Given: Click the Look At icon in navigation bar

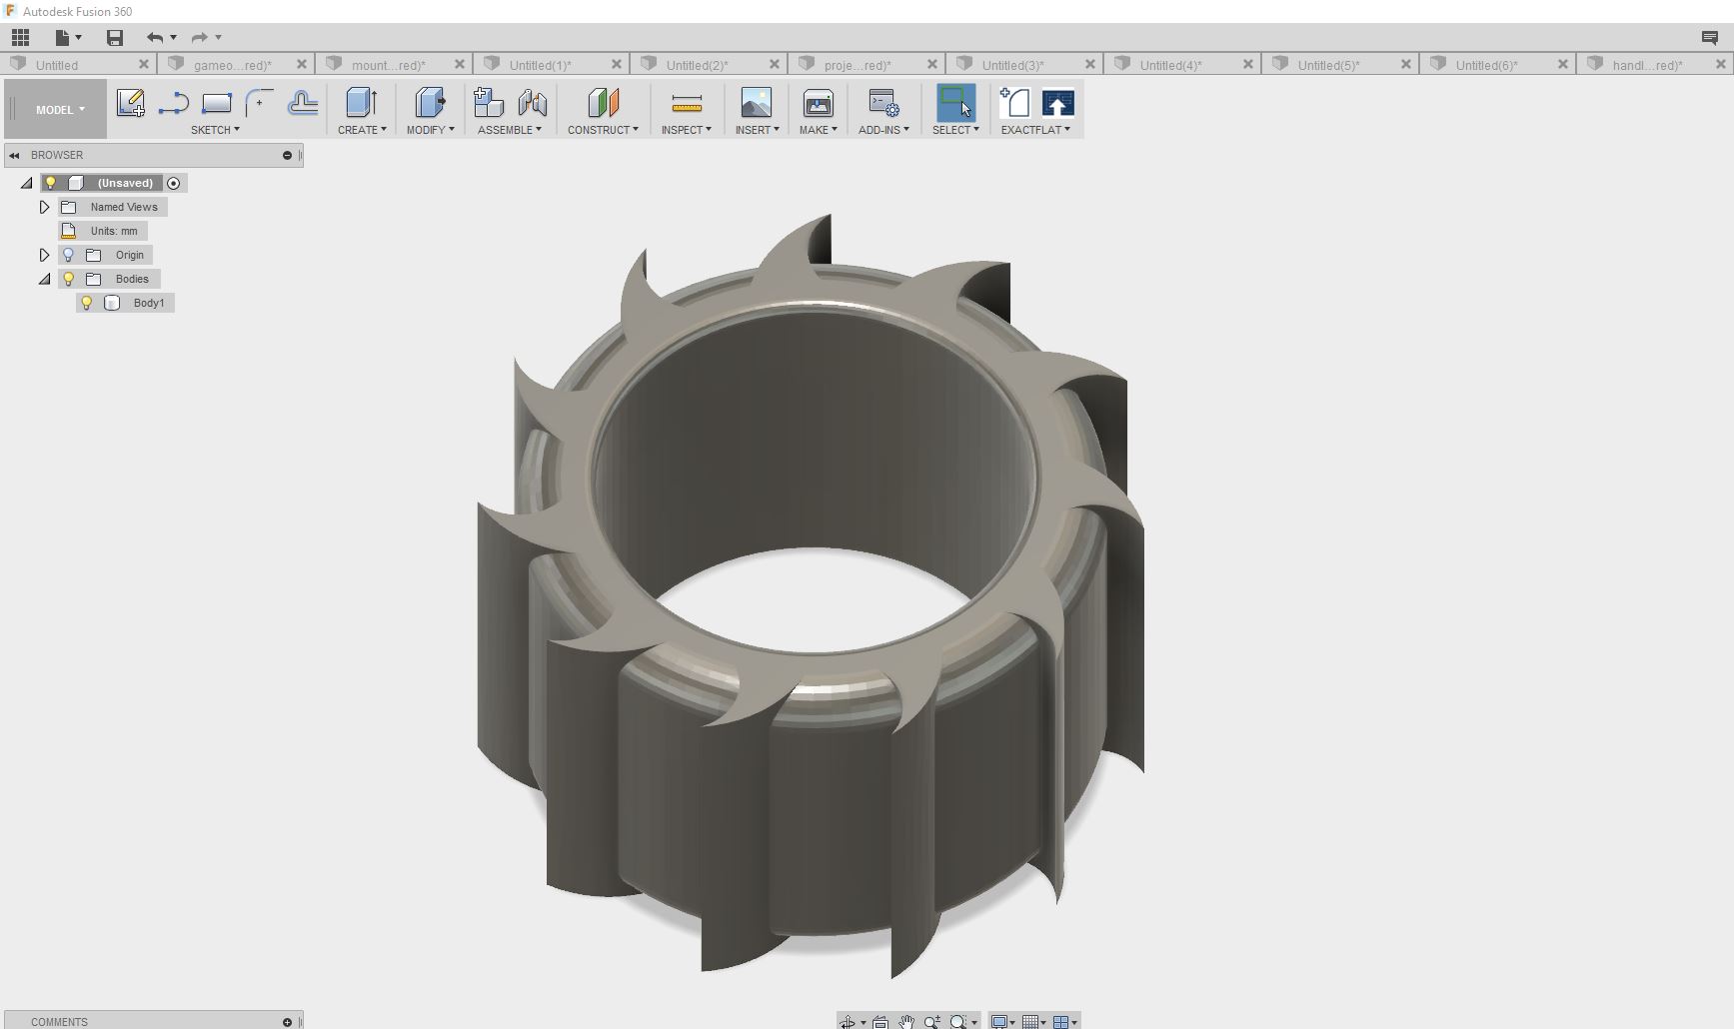Looking at the screenshot, I should 880,1022.
